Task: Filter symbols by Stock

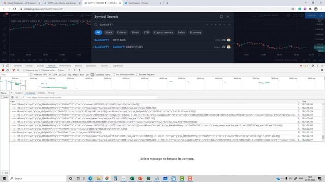Action: pyautogui.click(x=109, y=32)
